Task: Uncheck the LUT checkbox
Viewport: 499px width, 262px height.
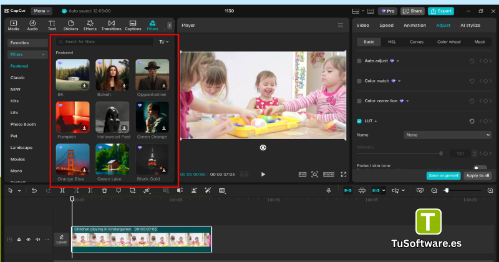Action: pos(359,121)
